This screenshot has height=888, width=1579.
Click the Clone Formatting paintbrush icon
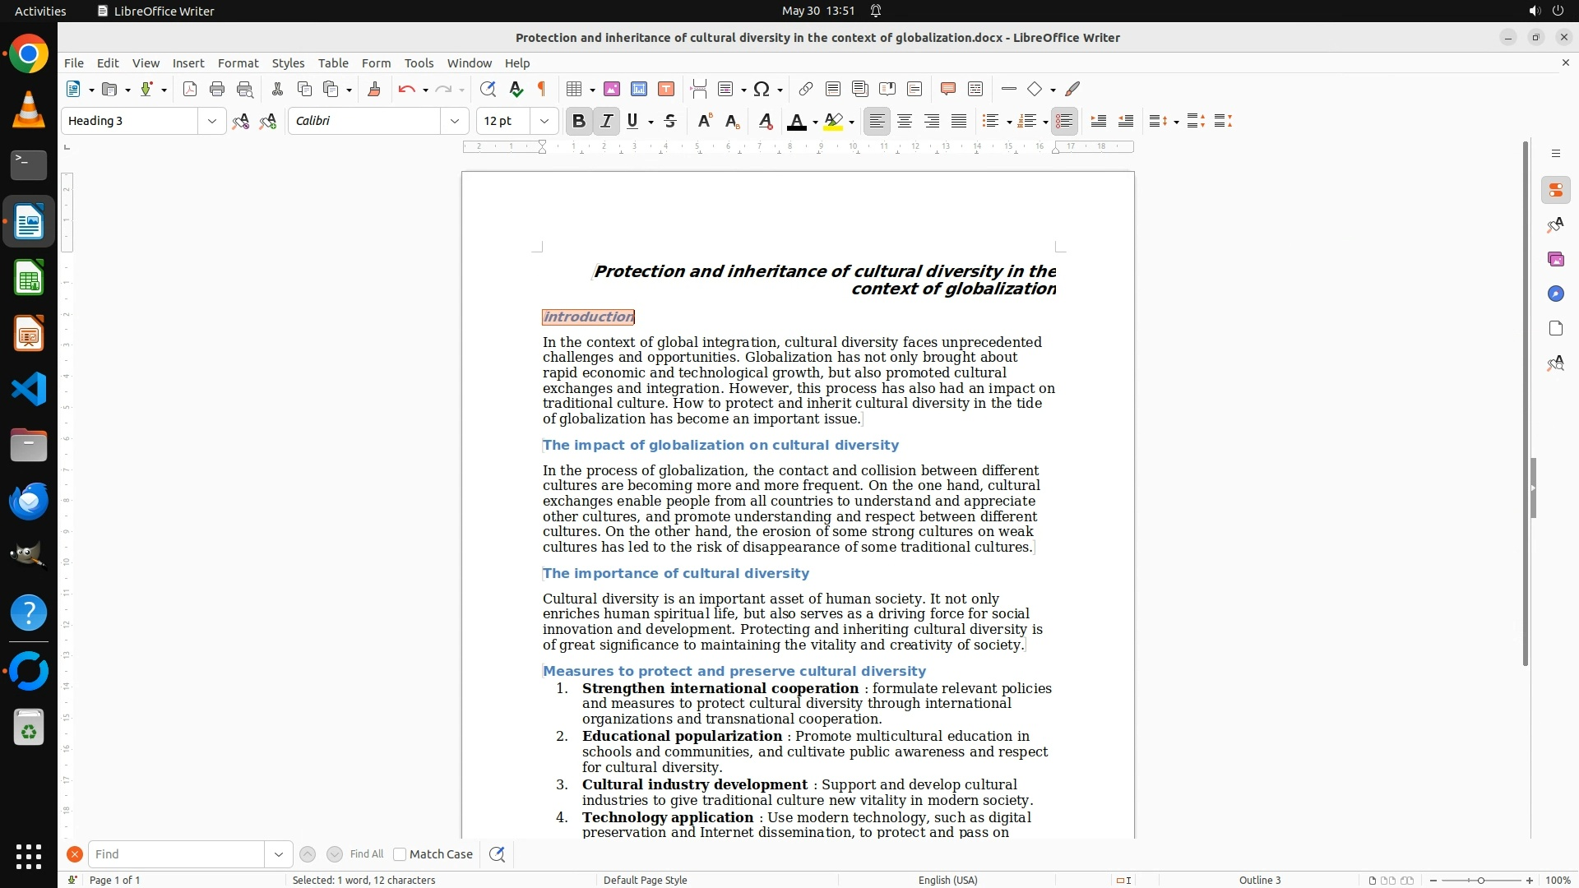(x=373, y=89)
